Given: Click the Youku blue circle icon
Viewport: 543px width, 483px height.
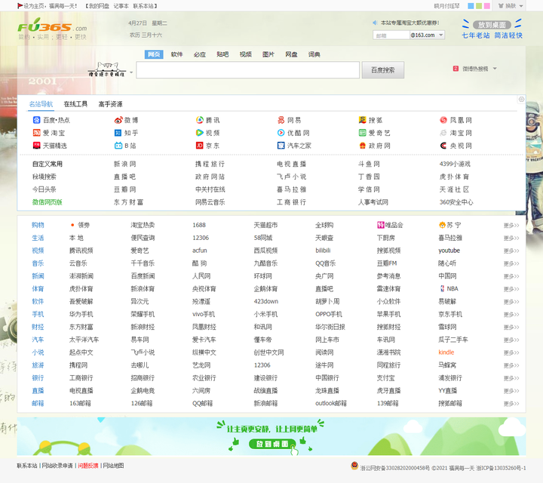Looking at the screenshot, I should click(281, 133).
